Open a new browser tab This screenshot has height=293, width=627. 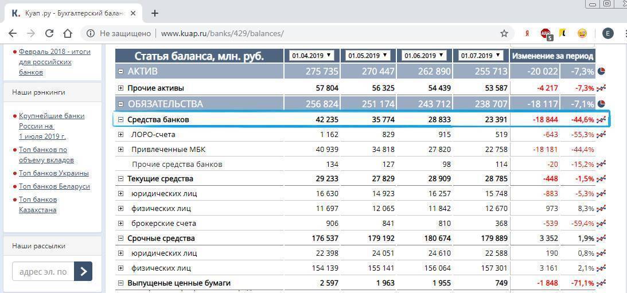point(155,13)
